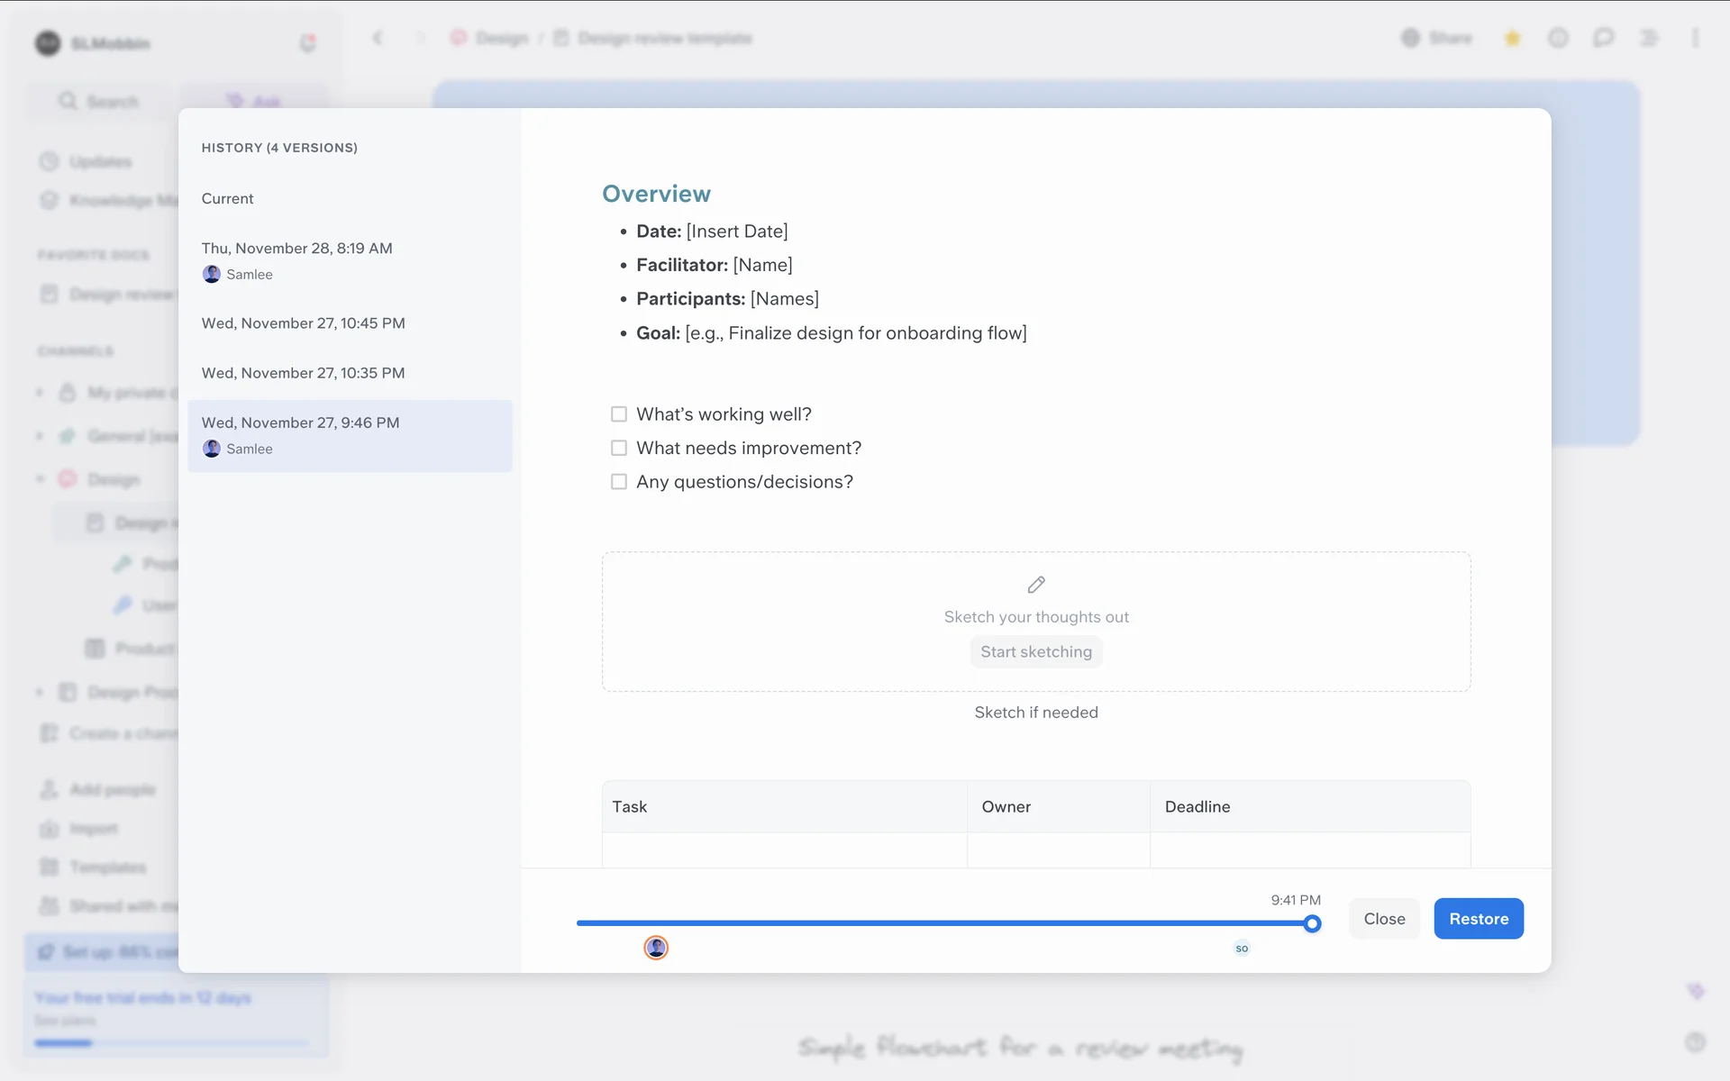
Task: Expand the "My private" channel tree arrow
Action: click(40, 393)
